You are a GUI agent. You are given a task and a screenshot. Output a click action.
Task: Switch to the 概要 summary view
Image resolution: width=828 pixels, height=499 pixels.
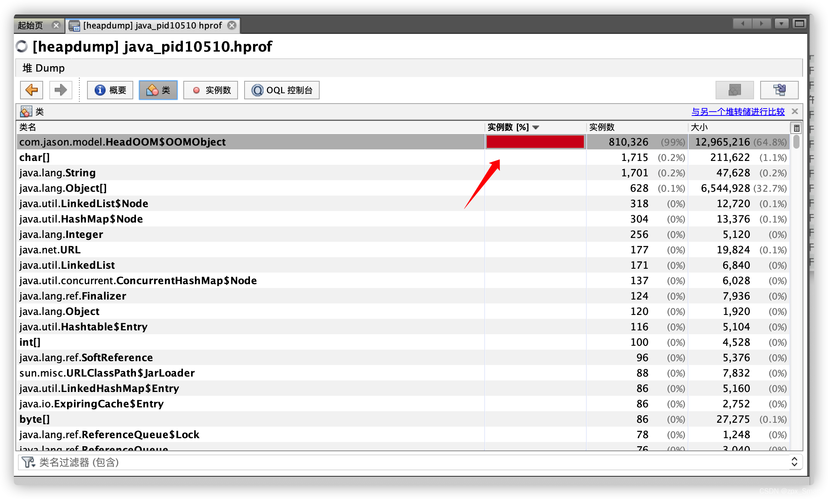(x=110, y=90)
